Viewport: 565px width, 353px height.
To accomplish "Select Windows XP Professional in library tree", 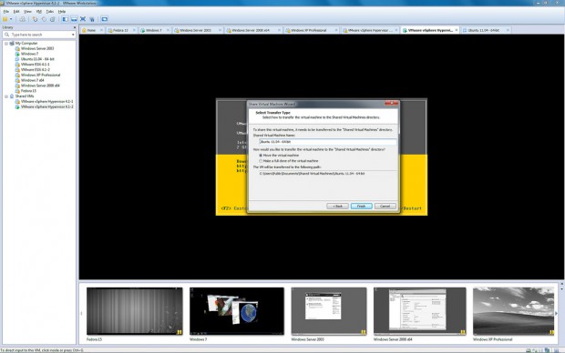I will point(40,76).
